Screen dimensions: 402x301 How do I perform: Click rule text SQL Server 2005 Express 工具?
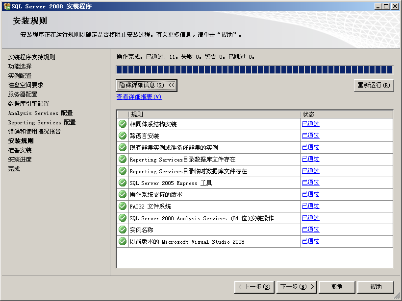point(171,183)
